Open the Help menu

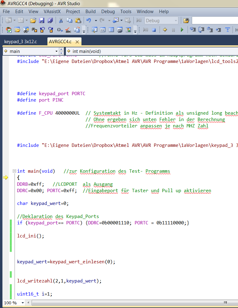point(164,12)
